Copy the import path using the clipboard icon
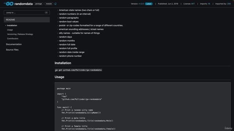Viewport: 234px width, 131px height. 56,4
